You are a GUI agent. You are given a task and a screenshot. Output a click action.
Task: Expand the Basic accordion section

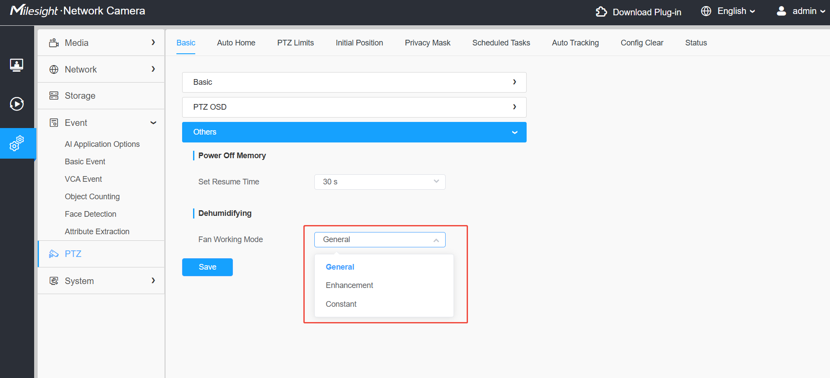coord(354,82)
